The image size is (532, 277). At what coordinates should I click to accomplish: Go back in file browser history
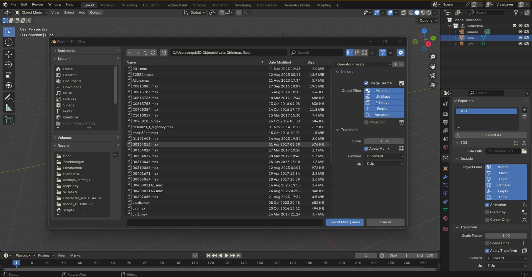[x=130, y=53]
